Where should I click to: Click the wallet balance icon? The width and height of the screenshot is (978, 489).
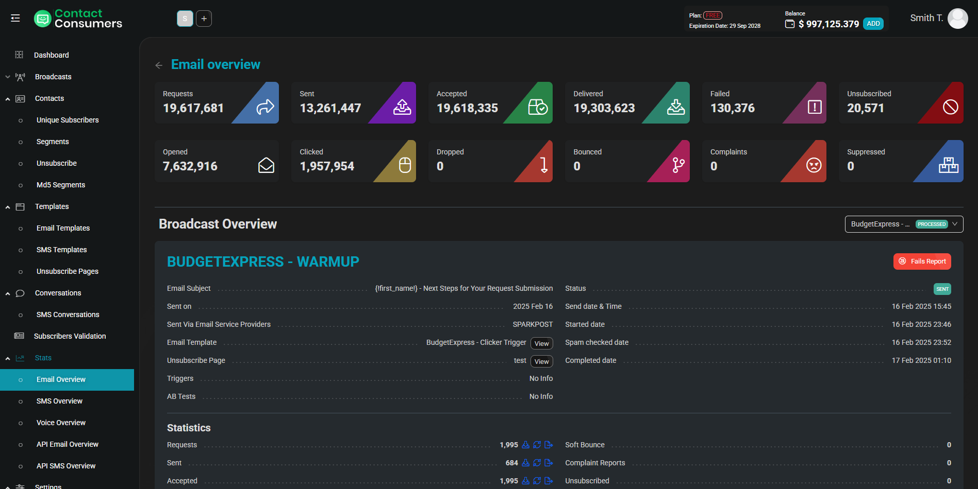(x=789, y=24)
